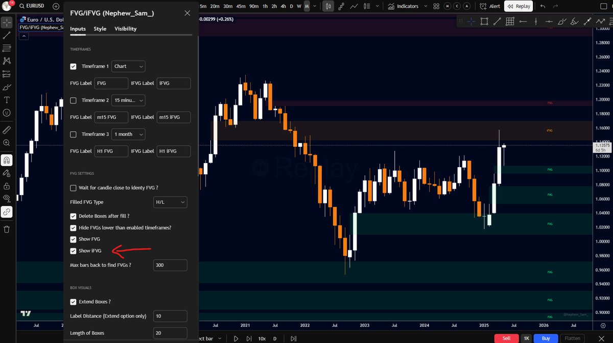Image resolution: width=613 pixels, height=343 pixels.
Task: Close the FVG/iFVG settings dialog
Action: pyautogui.click(x=187, y=13)
